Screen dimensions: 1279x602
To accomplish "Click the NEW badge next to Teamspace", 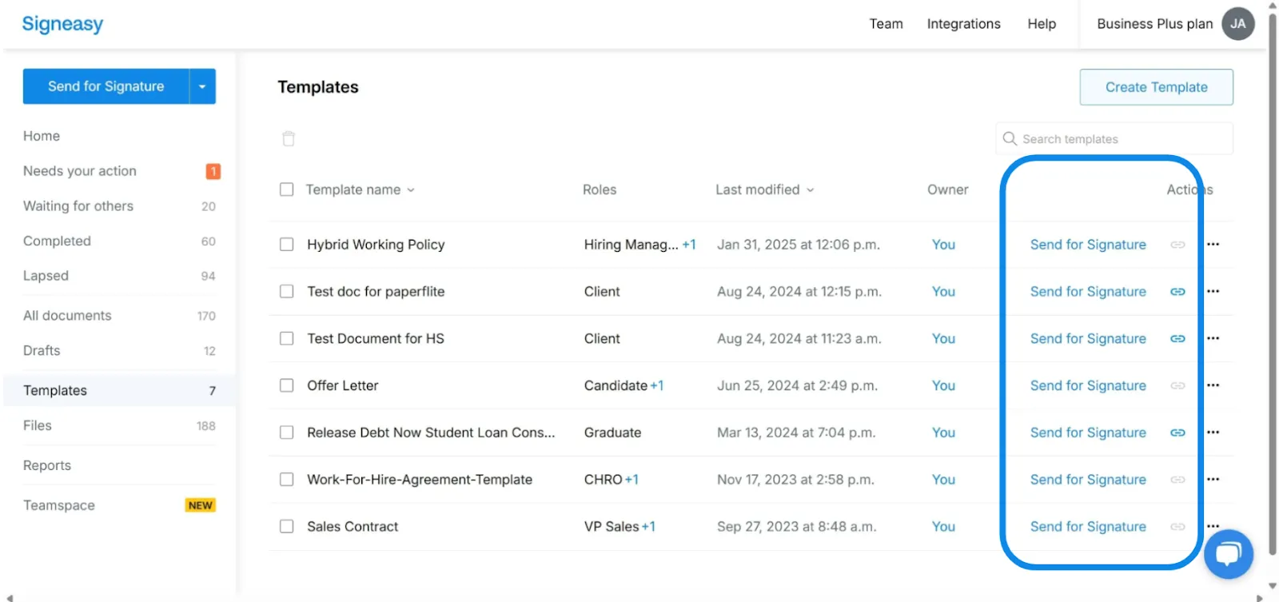I will pos(201,505).
